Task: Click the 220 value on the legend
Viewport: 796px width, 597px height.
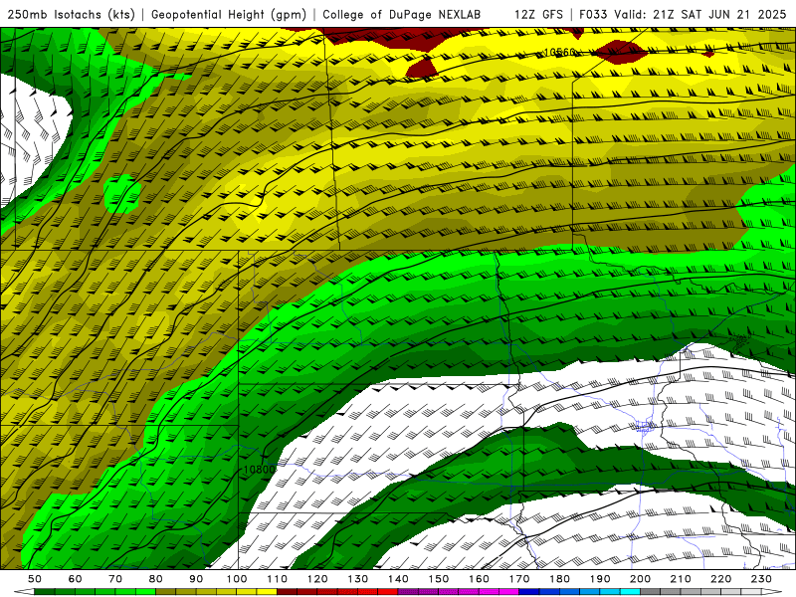Action: click(720, 579)
